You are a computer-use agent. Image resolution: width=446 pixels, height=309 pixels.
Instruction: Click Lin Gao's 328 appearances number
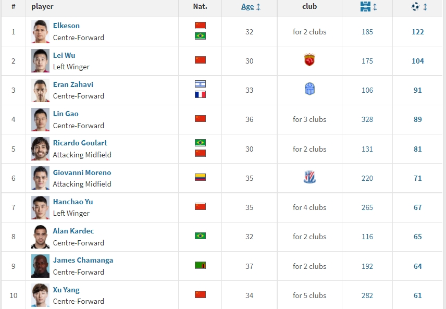pyautogui.click(x=367, y=119)
